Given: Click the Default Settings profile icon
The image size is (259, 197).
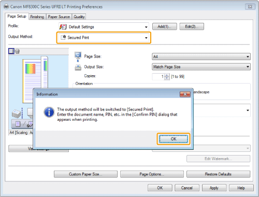Looking at the screenshot, I should pyautogui.click(x=63, y=27).
